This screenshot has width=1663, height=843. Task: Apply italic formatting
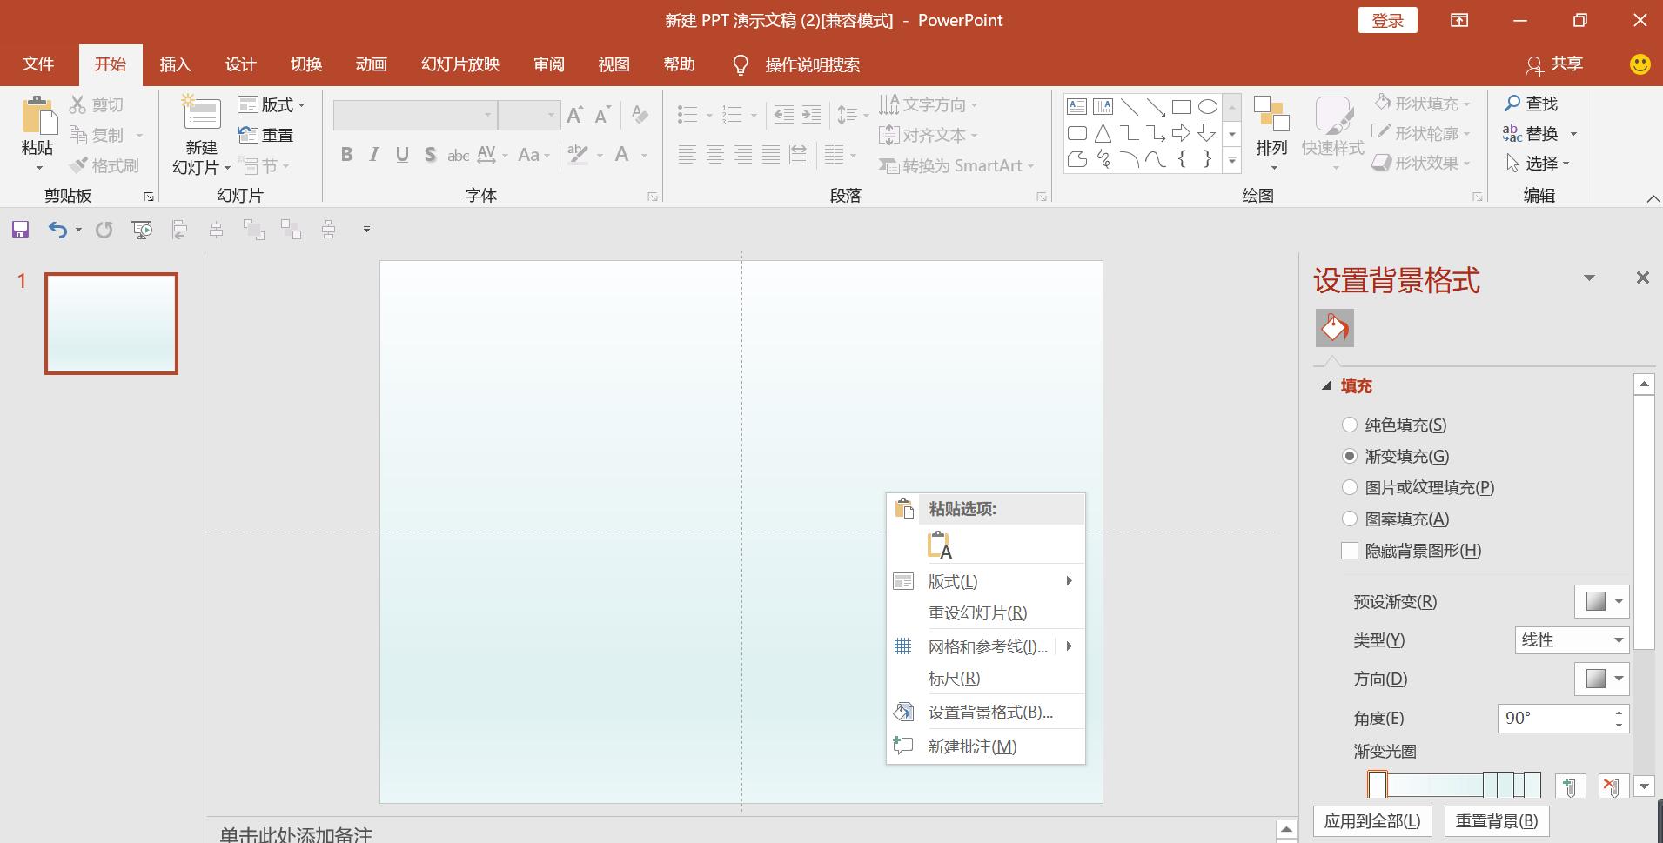point(374,154)
